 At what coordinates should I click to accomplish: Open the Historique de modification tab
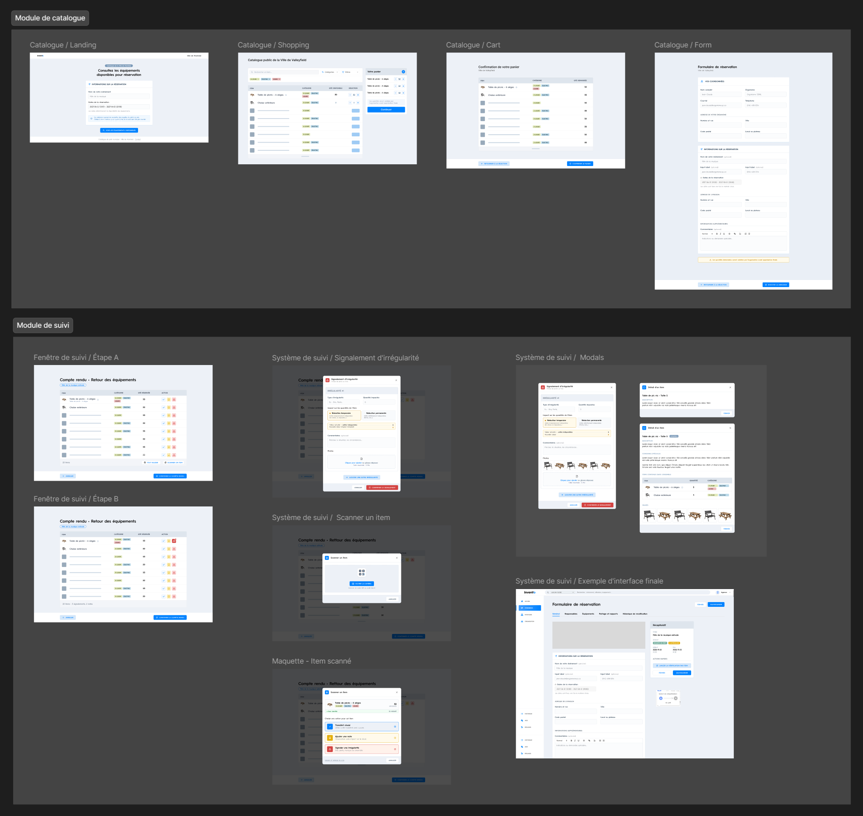(635, 614)
